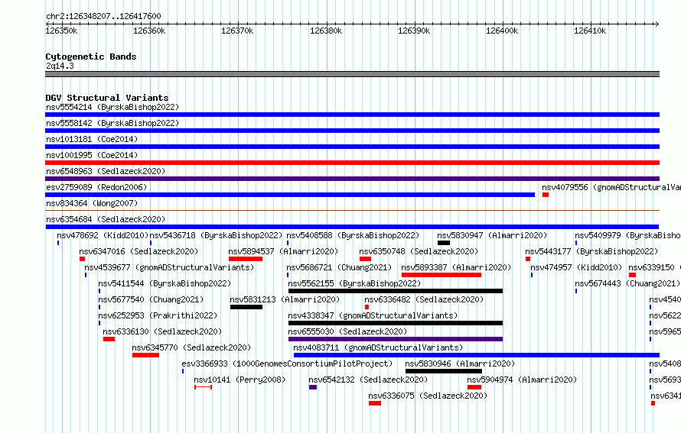Click the chr2:126348207..126417600 coordinate ruler

tap(352, 24)
